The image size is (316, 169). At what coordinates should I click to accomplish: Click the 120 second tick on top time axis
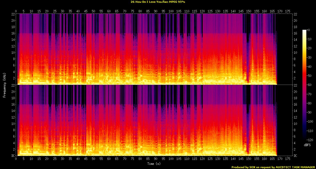pyautogui.click(x=202, y=11)
